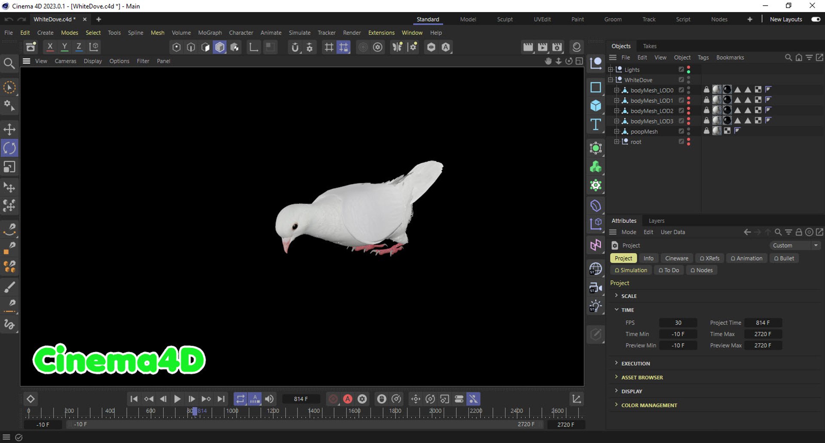This screenshot has height=443, width=825.
Task: Enable Autokeying red A button
Action: tap(348, 399)
